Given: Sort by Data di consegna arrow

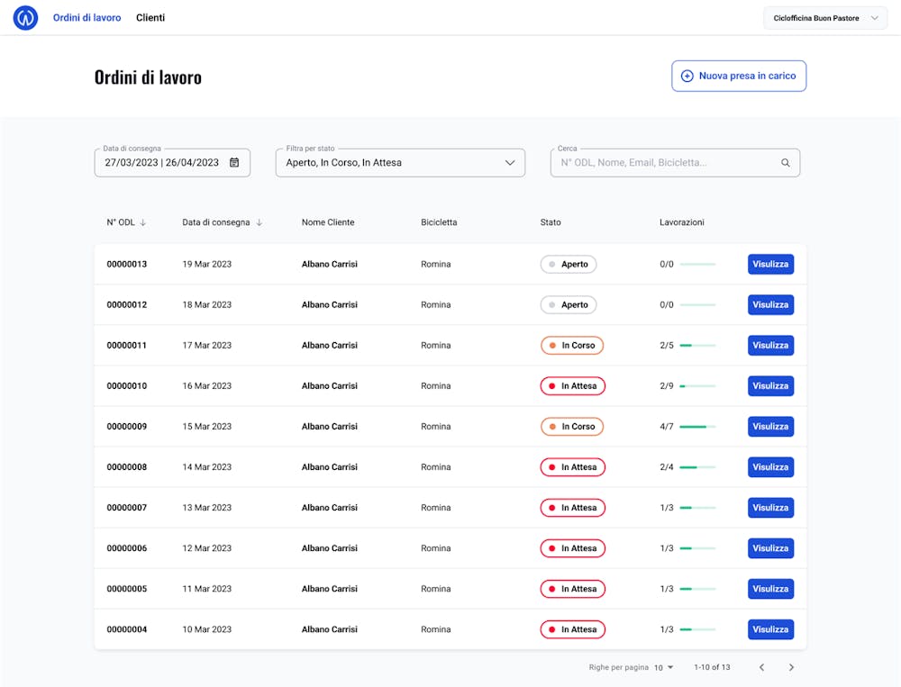Looking at the screenshot, I should (x=259, y=222).
